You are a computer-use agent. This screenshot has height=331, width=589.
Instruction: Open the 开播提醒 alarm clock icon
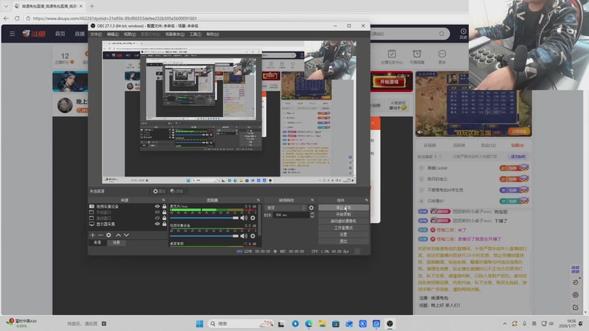417,57
